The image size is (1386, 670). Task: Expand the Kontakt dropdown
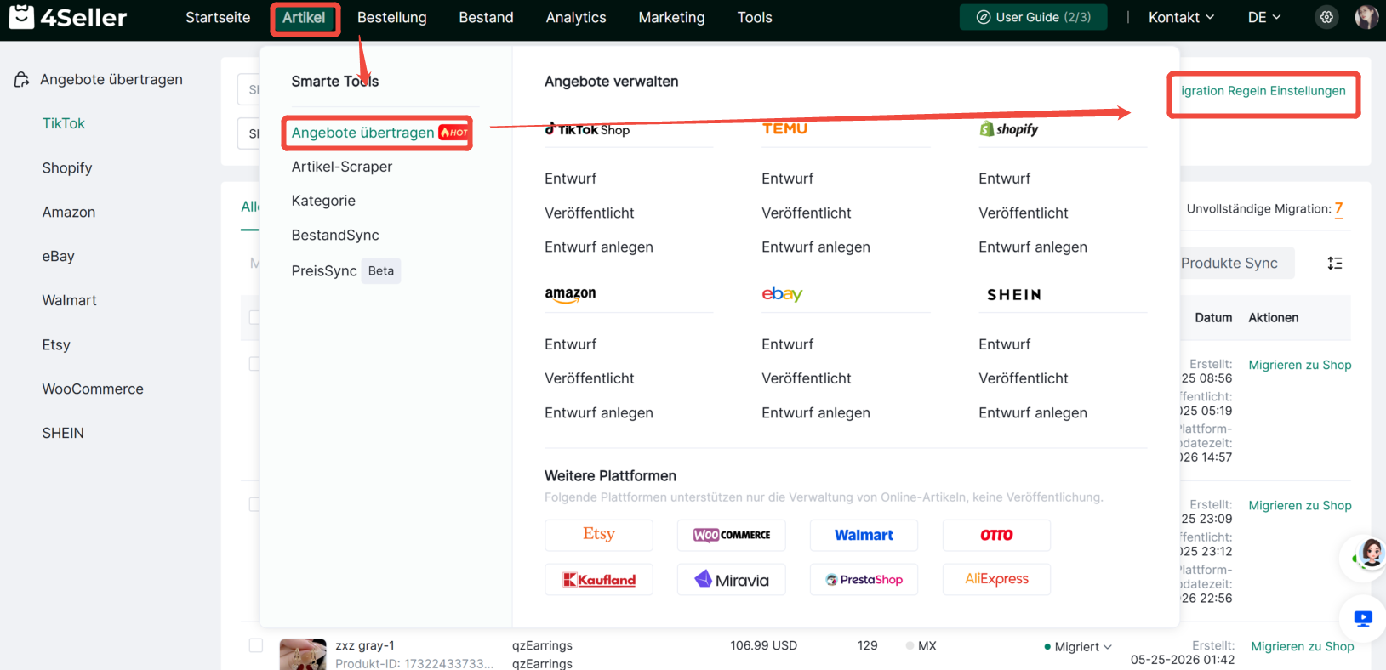click(x=1181, y=17)
